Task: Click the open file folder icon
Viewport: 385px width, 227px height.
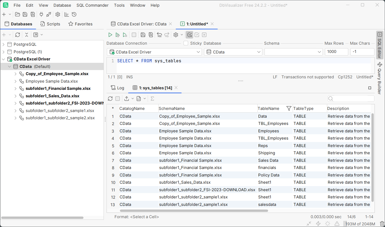Action: coord(17,14)
